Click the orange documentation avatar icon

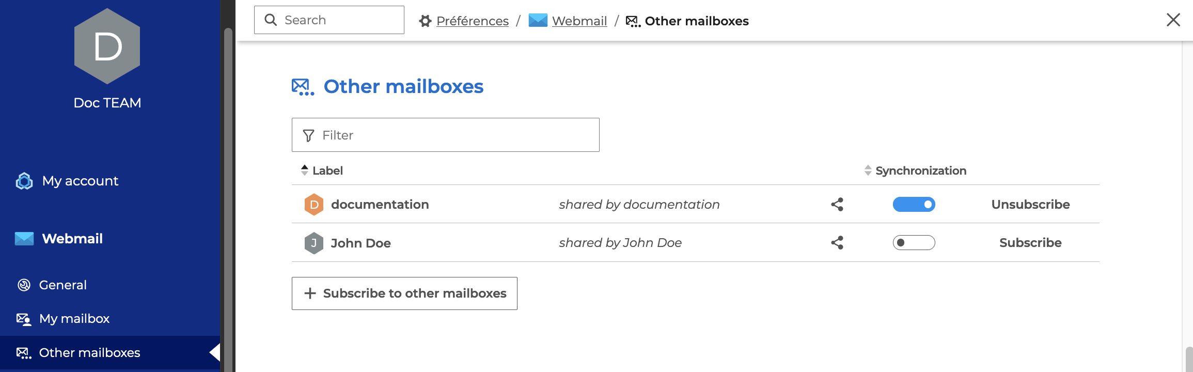click(314, 205)
